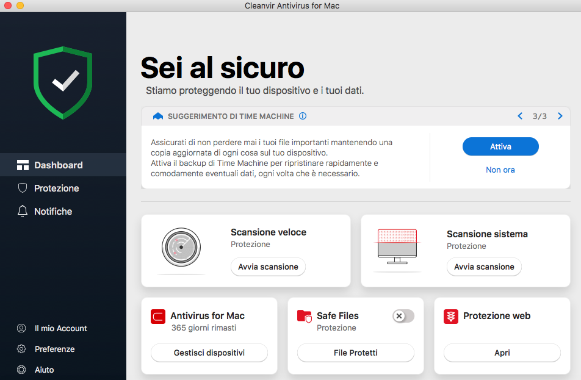Click the Attiva button for Time Machine
The width and height of the screenshot is (581, 380).
[500, 146]
